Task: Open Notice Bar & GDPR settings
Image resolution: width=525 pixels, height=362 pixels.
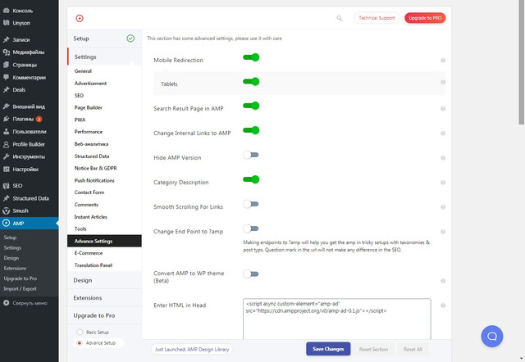Action: point(96,168)
